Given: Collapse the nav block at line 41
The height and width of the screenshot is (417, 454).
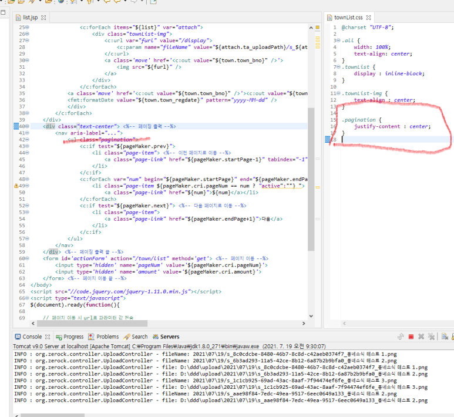Looking at the screenshot, I should pyautogui.click(x=27, y=133).
